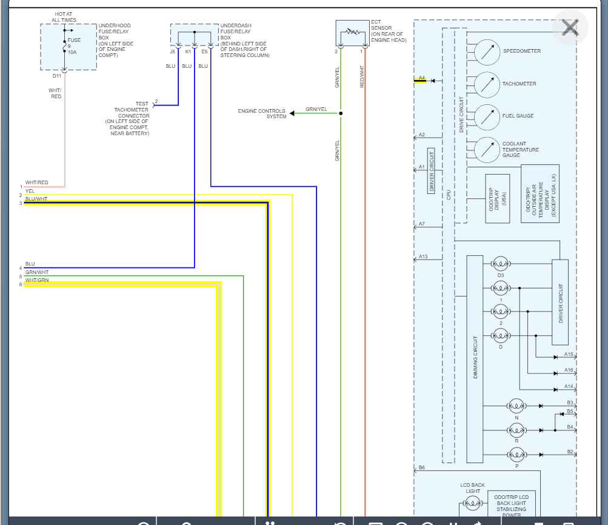Select the Tachometer gauge symbol
Viewport: 608px width, 525px height.
tap(486, 84)
